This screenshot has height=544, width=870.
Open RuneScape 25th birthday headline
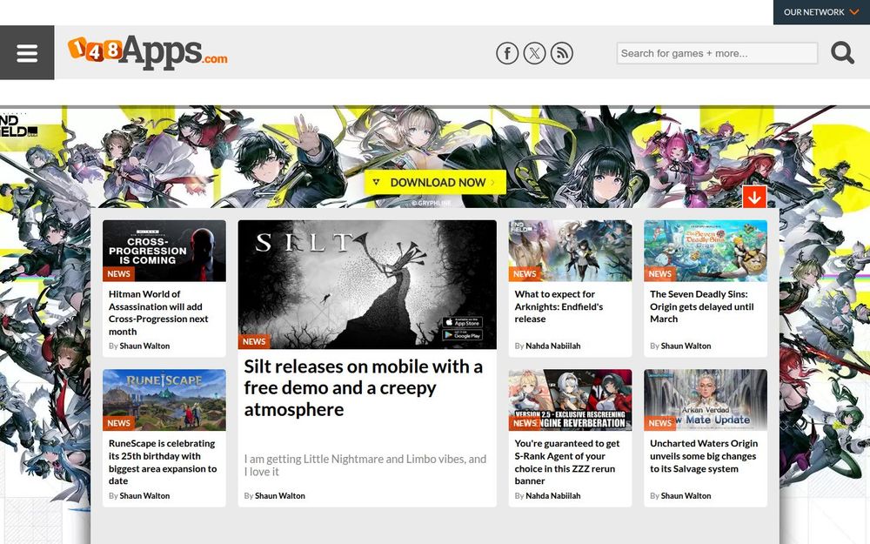click(163, 462)
